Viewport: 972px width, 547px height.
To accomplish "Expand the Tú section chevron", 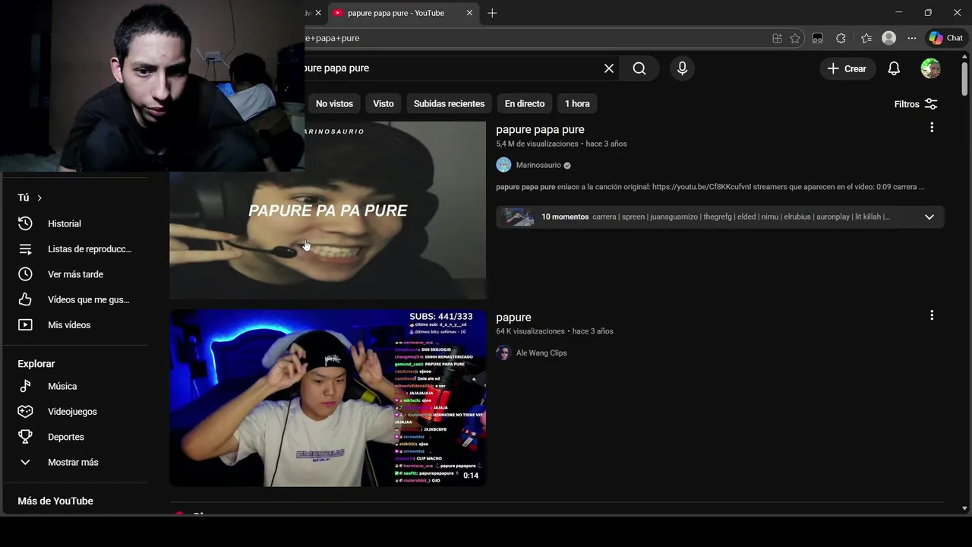I will (39, 198).
